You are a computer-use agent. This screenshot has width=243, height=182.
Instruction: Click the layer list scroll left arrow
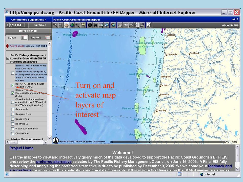coord(8,142)
